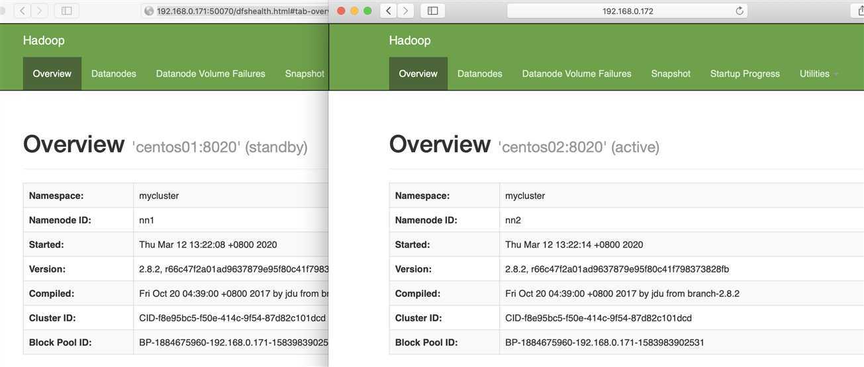Open the Startup Progress tab

tap(745, 73)
